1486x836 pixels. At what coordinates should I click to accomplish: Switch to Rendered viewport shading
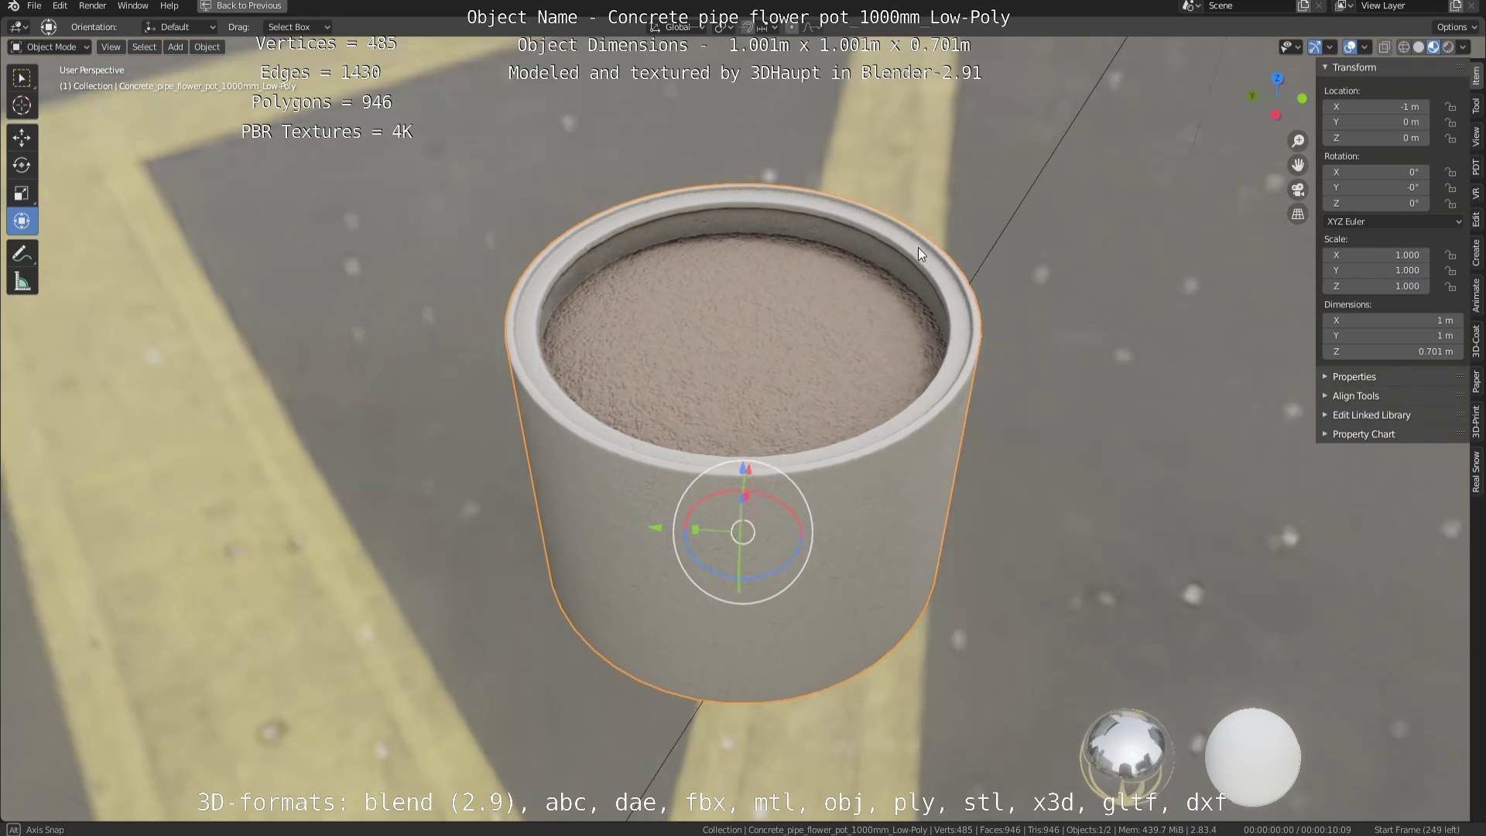tap(1448, 47)
